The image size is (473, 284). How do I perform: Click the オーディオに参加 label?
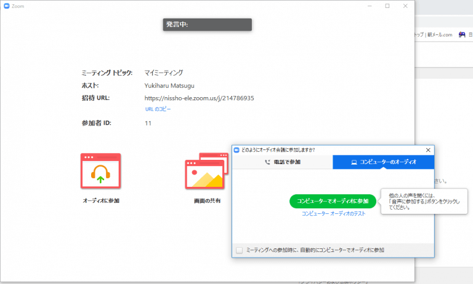tap(101, 200)
